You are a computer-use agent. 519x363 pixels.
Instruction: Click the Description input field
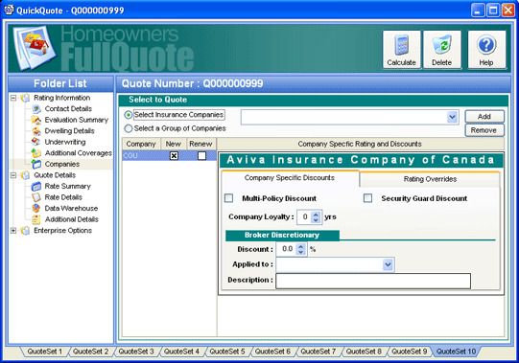coord(373,281)
